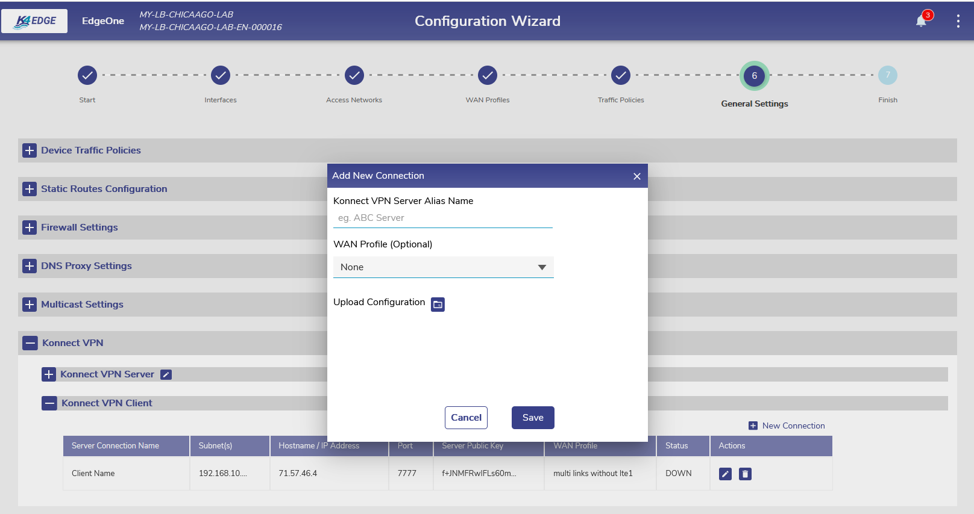Open the three-dot overflow menu

(x=958, y=22)
